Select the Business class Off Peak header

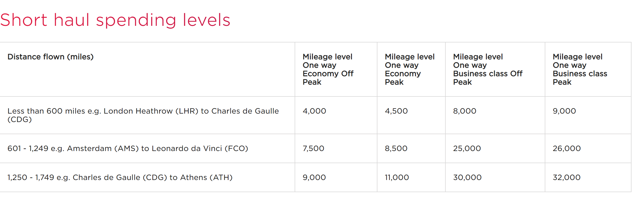pos(488,69)
